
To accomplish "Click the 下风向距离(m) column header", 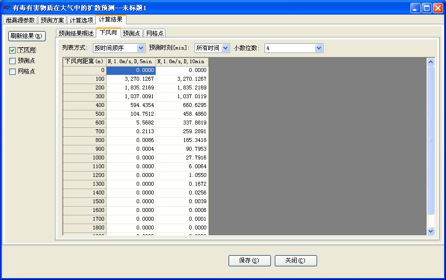I will (x=85, y=61).
